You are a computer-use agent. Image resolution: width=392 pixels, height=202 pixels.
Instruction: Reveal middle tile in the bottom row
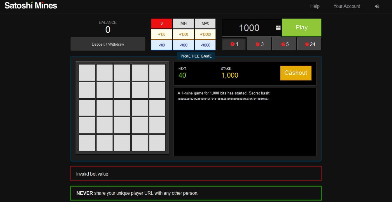pos(122,143)
